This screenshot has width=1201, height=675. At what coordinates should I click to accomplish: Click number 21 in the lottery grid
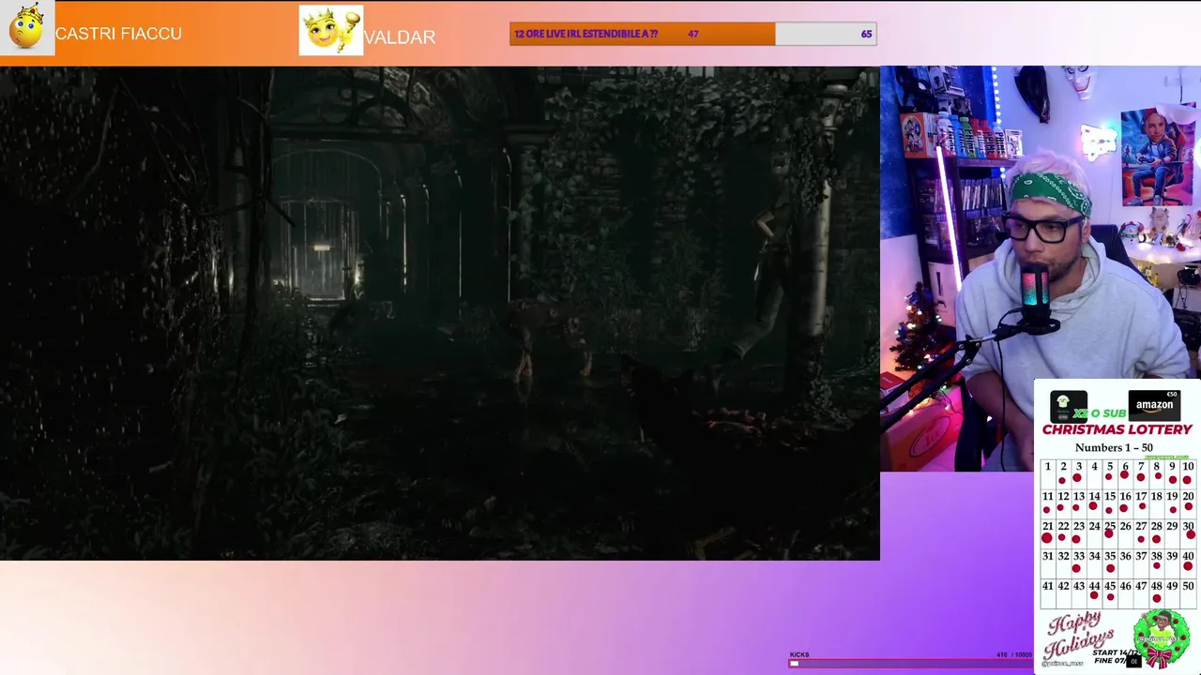(1047, 527)
